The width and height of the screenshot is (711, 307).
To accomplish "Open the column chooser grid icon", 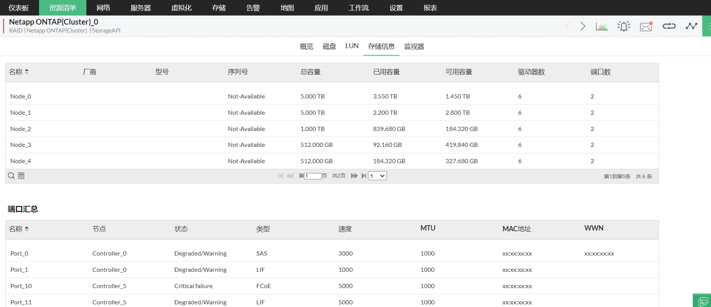I will 21,176.
